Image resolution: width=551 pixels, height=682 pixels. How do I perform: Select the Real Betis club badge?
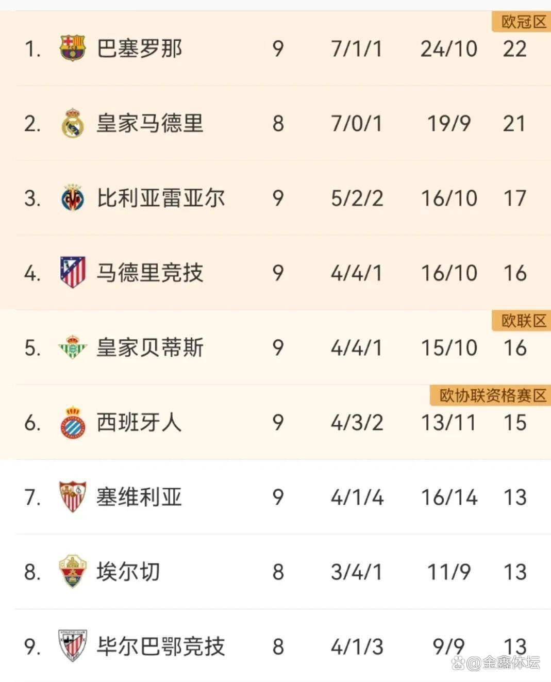[73, 347]
